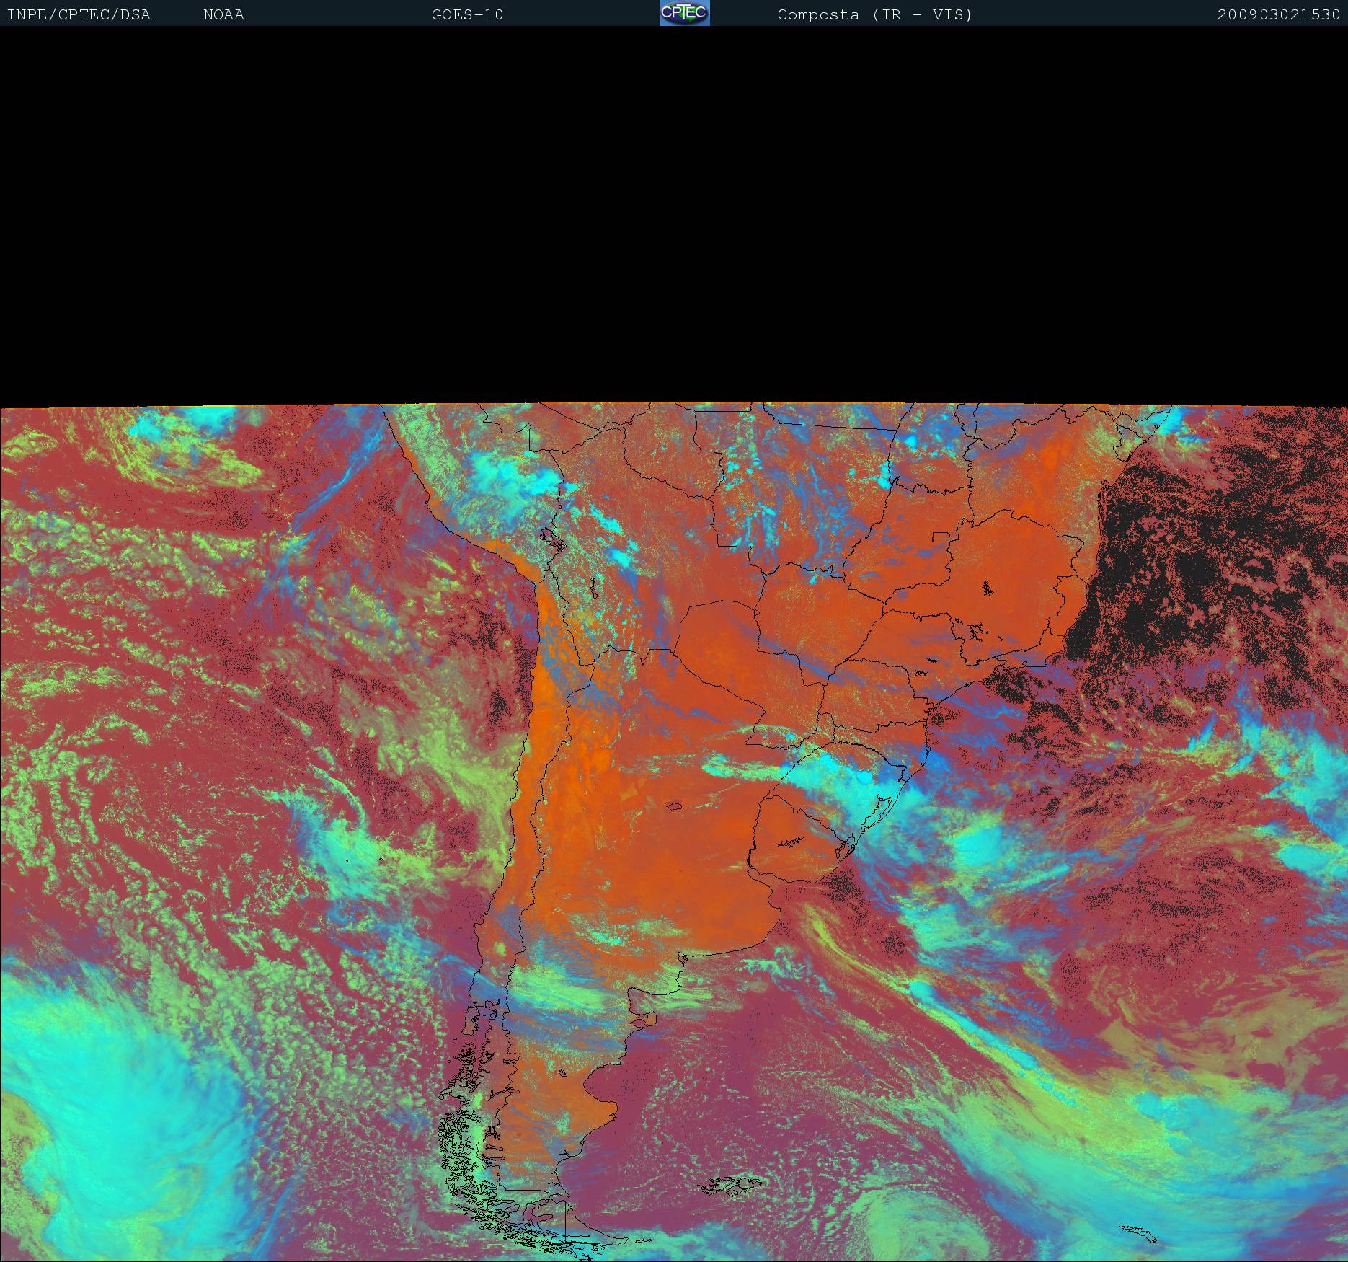Click the 200903021530 timestamp

[1279, 14]
